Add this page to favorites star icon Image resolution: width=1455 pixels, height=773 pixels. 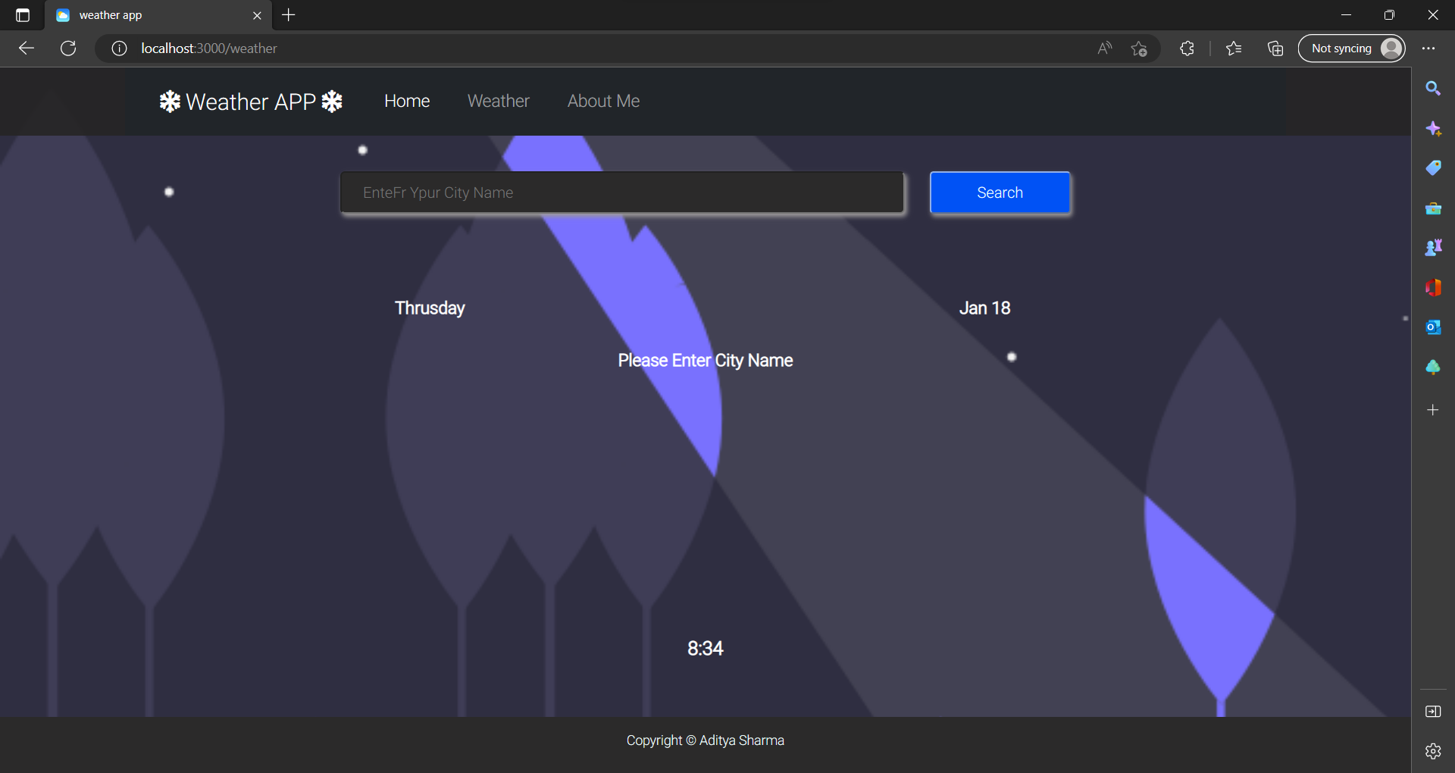pos(1139,49)
